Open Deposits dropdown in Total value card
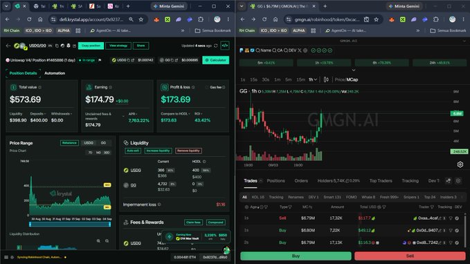 point(37,114)
